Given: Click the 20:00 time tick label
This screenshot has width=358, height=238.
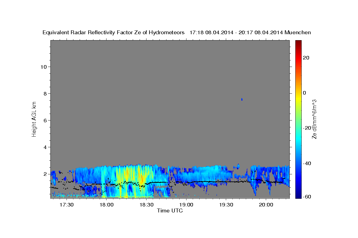Looking at the screenshot, I should pyautogui.click(x=266, y=205).
